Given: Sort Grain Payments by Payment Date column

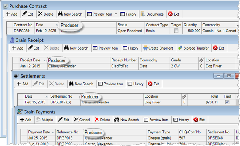Looking at the screenshot, I should click(x=41, y=132).
